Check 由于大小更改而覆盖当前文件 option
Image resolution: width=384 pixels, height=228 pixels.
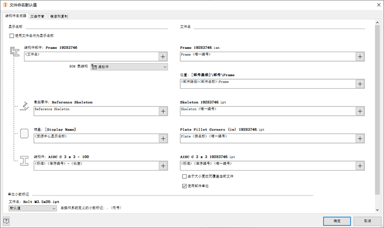tap(185, 176)
